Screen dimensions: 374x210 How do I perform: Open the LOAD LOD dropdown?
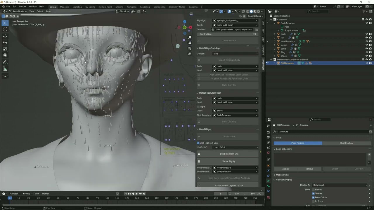point(236,148)
